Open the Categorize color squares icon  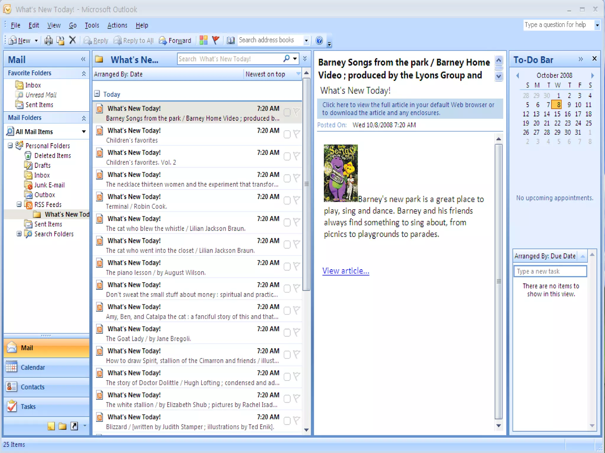click(x=204, y=40)
